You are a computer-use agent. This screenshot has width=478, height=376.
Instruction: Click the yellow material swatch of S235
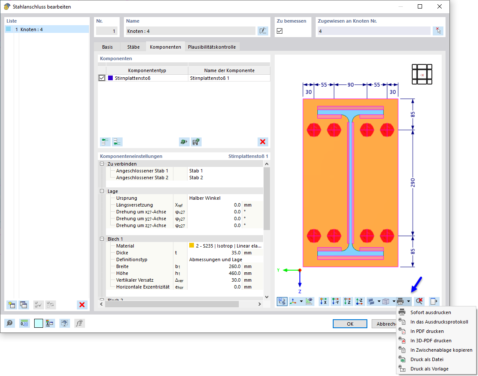tap(191, 245)
